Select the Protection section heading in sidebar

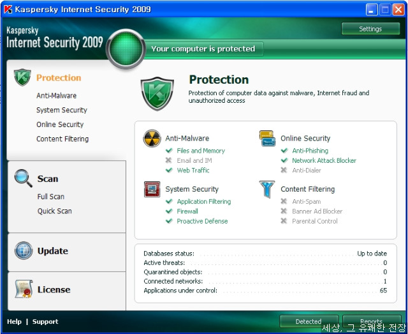(x=59, y=78)
